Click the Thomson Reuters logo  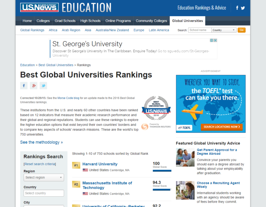[156, 126]
